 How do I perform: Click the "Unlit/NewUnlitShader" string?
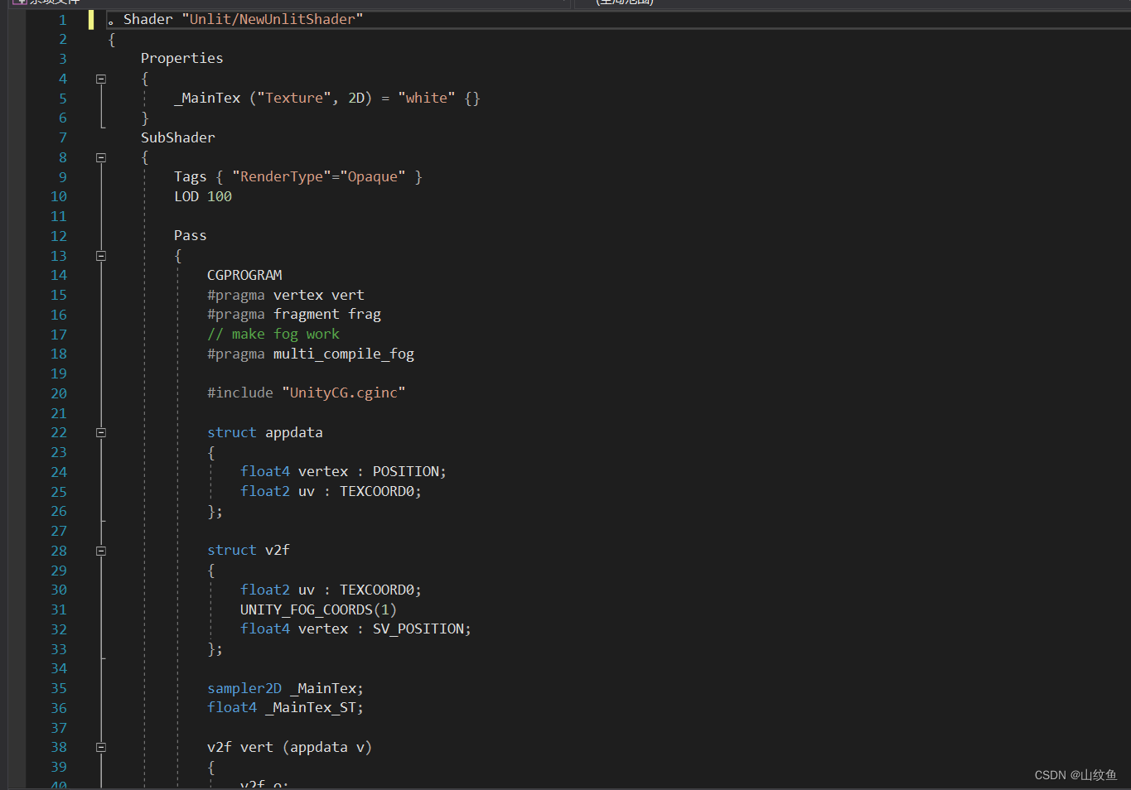tap(273, 19)
